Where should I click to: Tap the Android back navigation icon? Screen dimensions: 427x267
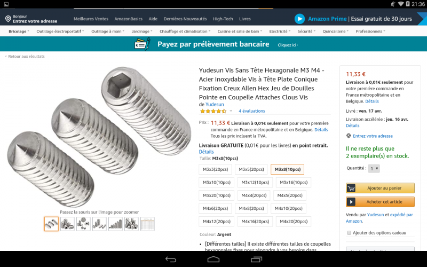coord(171,260)
